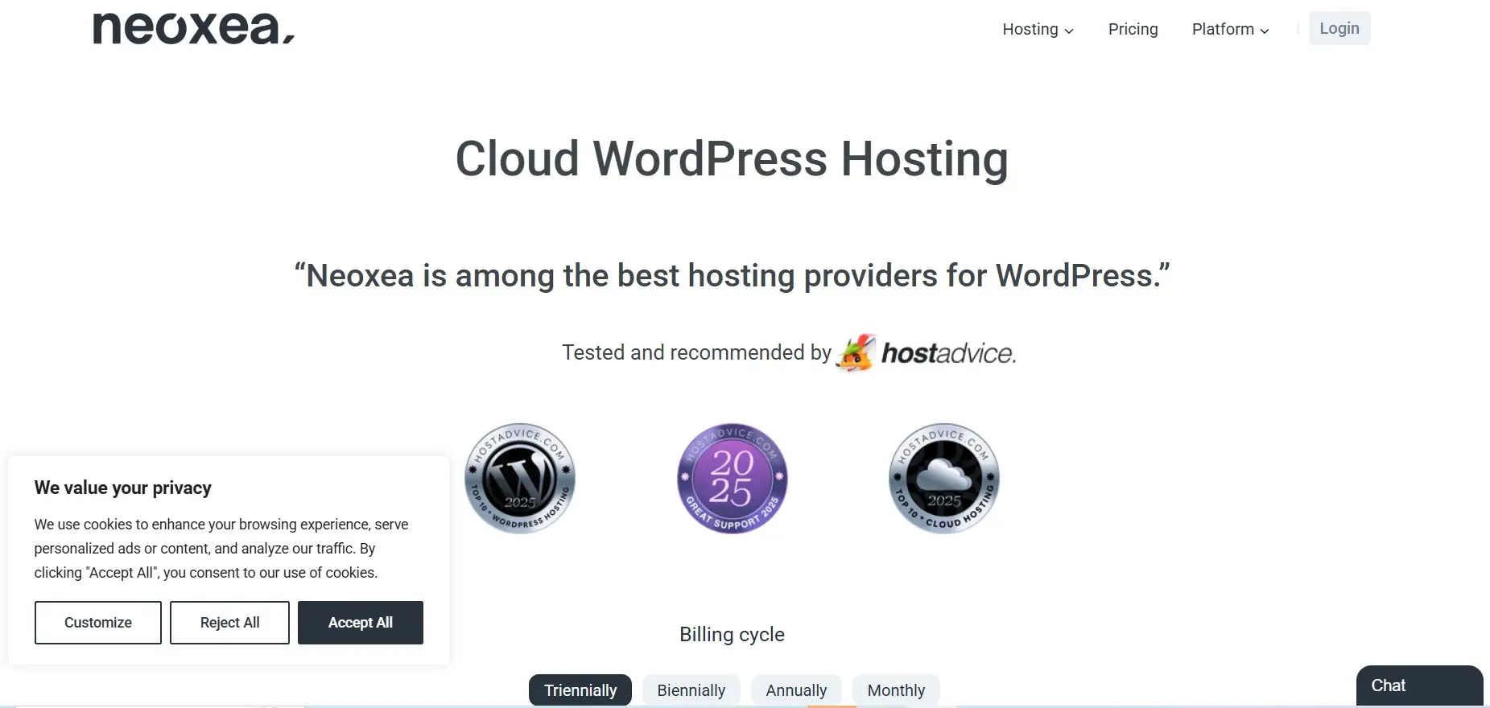
Task: Open the Pricing page
Action: point(1133,29)
